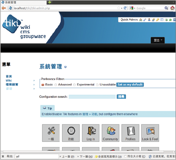This screenshot has width=176, height=160.
Task: Click the Quick Admin home icon
Action: pos(140,20)
